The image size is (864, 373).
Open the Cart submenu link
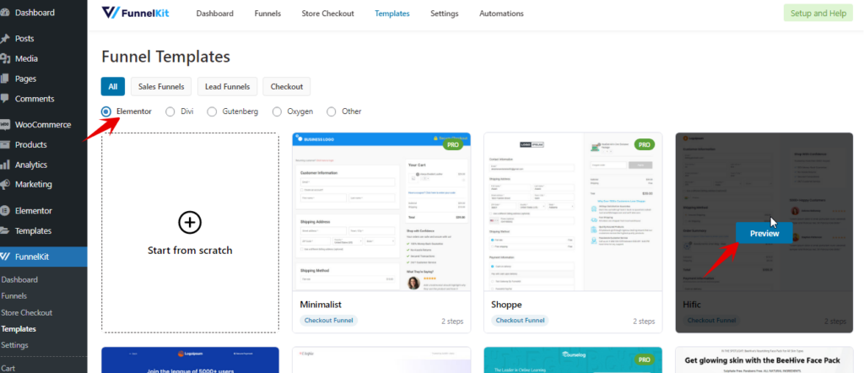click(x=8, y=368)
